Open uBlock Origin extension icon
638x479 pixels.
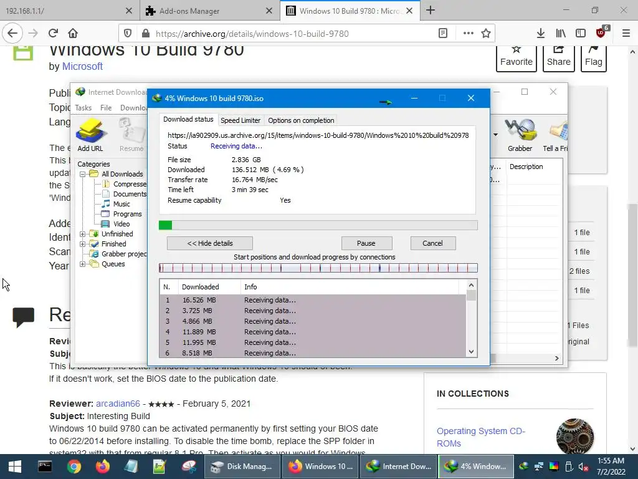601,34
